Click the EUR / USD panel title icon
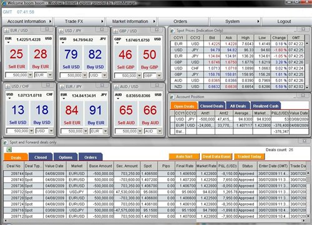This screenshot has width=312, height=225. click(7, 31)
